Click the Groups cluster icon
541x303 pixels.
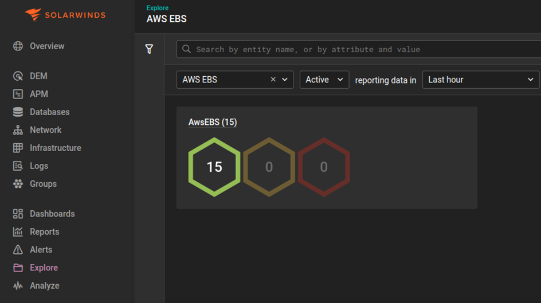[x=18, y=184]
